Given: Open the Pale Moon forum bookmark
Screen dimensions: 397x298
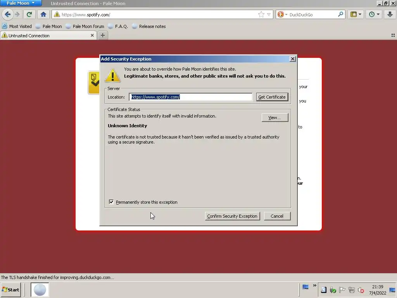Looking at the screenshot, I should tap(85, 26).
